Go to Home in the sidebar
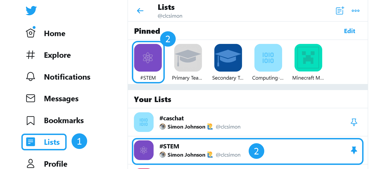 coord(55,33)
